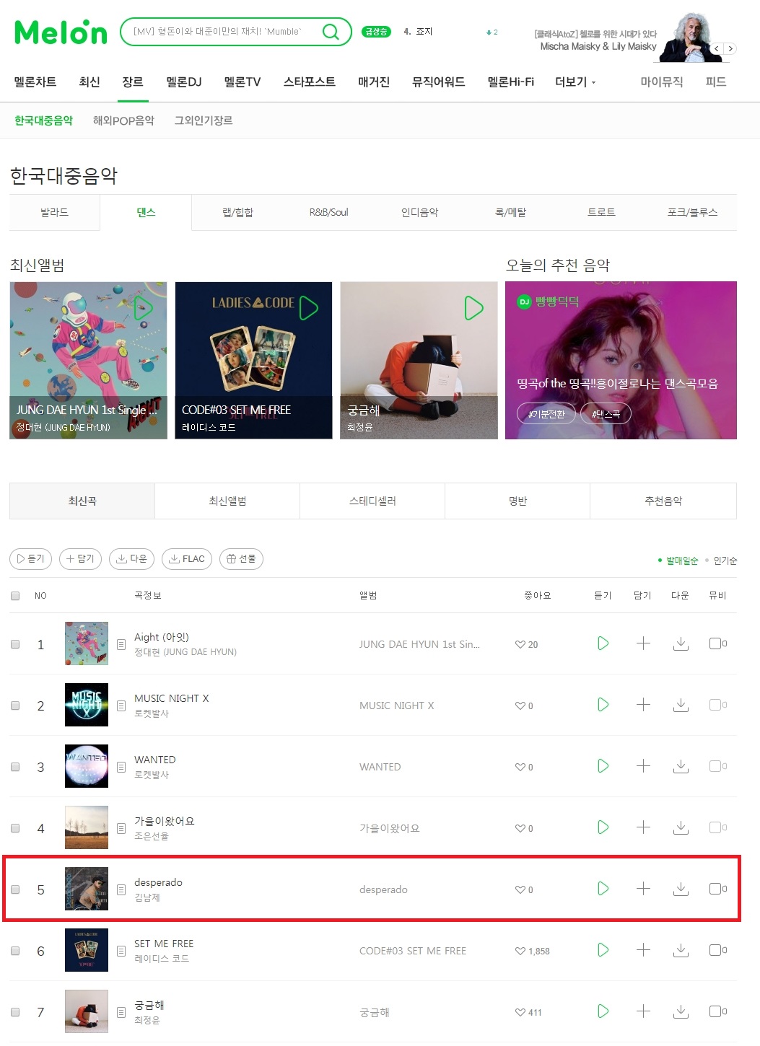Show next banner with right arrow
The image size is (760, 1046).
point(730,48)
